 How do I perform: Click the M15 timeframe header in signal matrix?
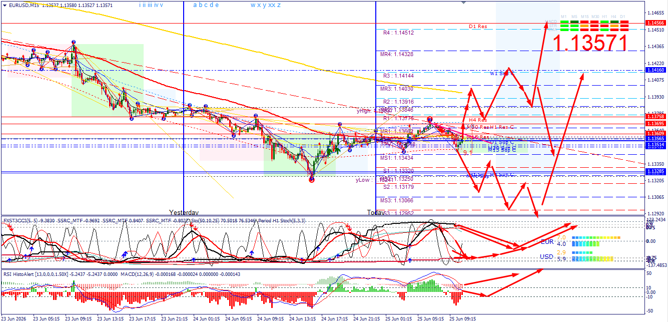pyautogui.click(x=584, y=17)
